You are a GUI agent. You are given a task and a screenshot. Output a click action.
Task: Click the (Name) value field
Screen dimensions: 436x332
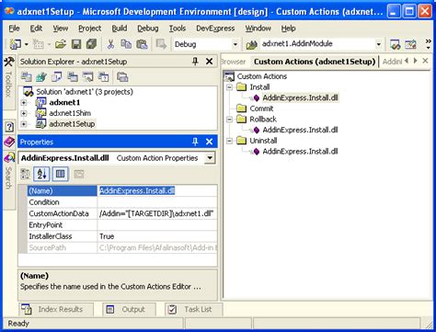pyautogui.click(x=157, y=190)
